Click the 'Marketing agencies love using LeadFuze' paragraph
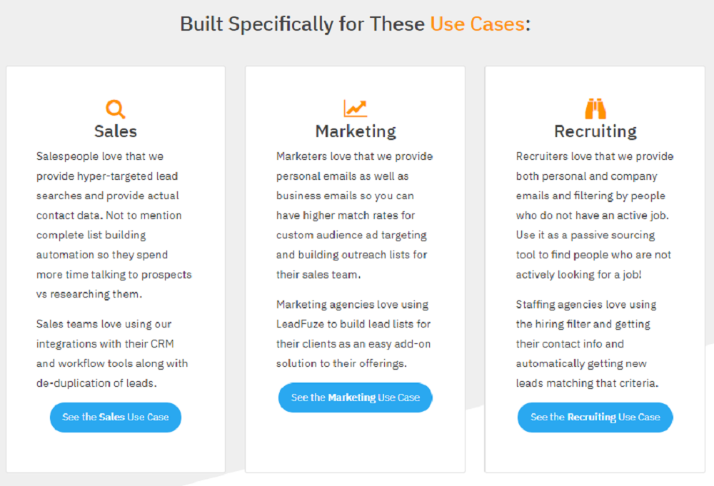This screenshot has height=486, width=714. tap(353, 333)
